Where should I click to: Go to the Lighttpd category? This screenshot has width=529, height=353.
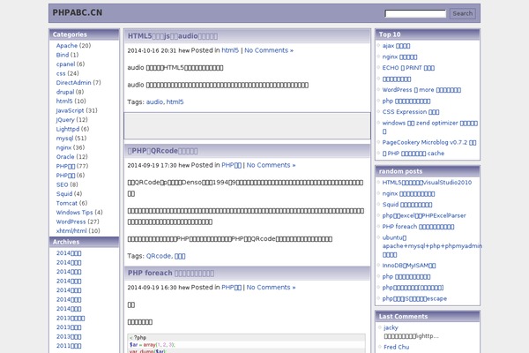pyautogui.click(x=72, y=129)
